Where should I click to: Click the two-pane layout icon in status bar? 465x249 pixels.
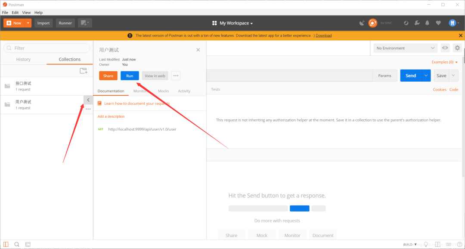pyautogui.click(x=437, y=244)
